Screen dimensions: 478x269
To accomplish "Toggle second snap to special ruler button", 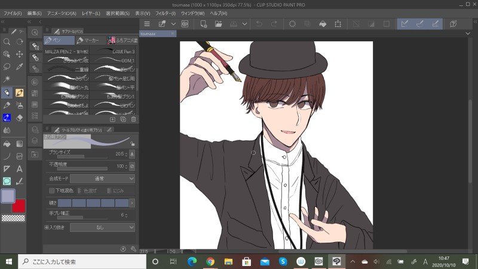I will (x=420, y=24).
